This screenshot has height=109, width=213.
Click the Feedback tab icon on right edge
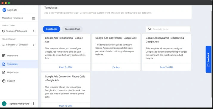pyautogui.click(x=208, y=65)
